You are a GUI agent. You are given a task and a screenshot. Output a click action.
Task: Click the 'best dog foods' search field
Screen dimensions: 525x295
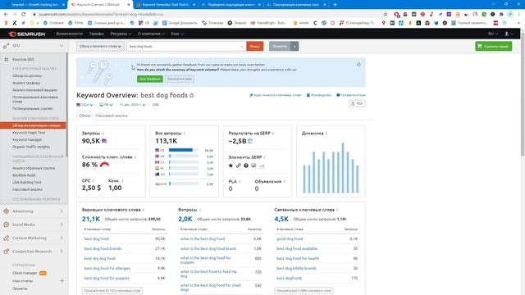[x=185, y=46]
